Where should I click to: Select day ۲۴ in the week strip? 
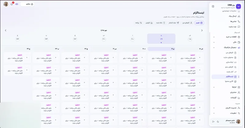tap(17, 39)
